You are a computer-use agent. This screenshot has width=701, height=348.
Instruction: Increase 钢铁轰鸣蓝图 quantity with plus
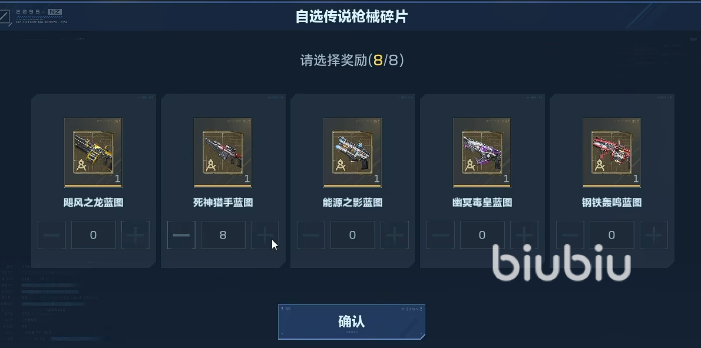point(654,235)
